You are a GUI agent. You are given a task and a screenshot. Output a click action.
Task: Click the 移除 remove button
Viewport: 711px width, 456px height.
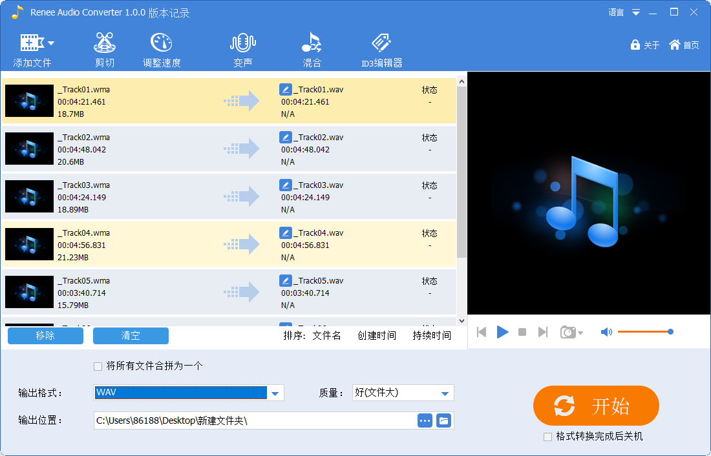click(45, 335)
